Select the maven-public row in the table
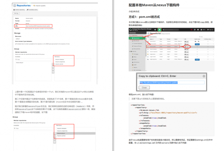Viewport: 224px width, 151px height. tap(180, 47)
